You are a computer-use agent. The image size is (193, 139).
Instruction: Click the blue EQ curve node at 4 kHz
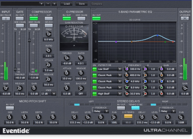click(x=157, y=35)
